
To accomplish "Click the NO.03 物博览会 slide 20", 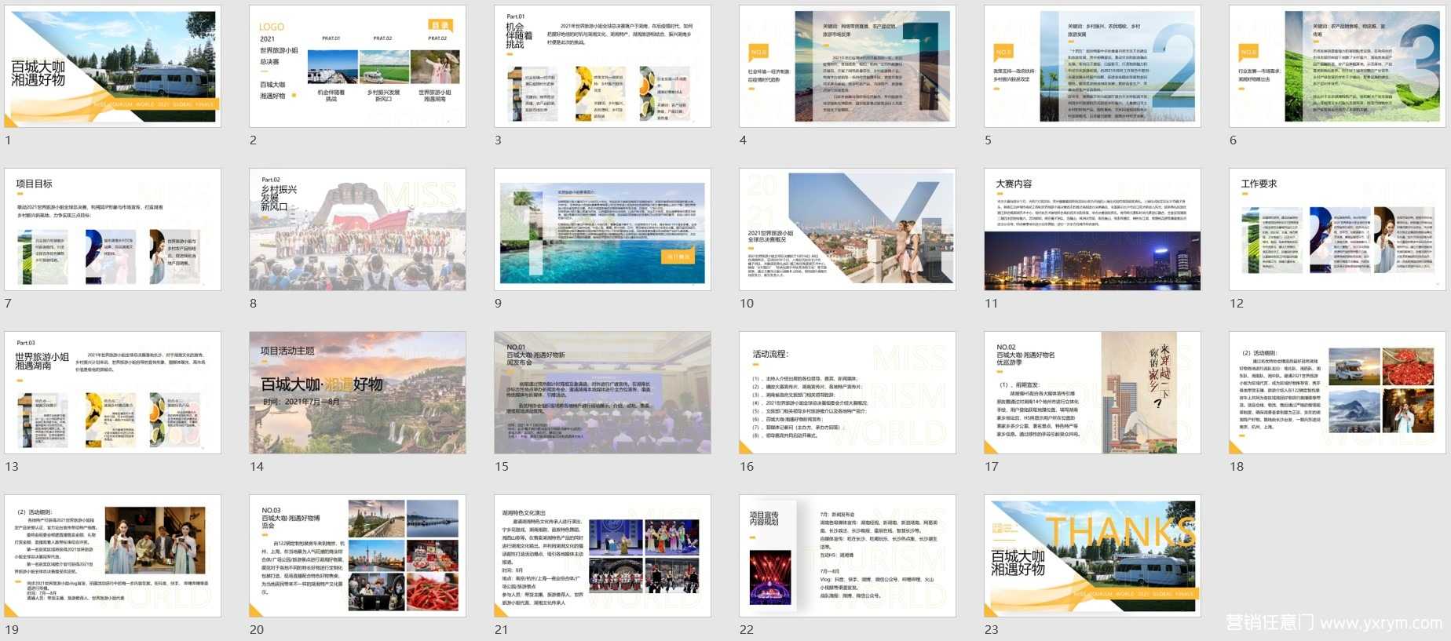I will [x=357, y=555].
